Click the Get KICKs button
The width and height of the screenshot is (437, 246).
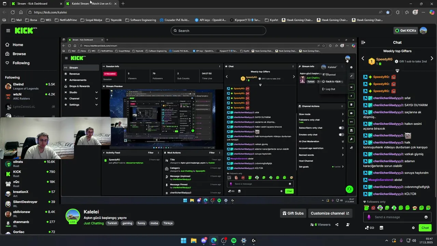[x=406, y=31]
